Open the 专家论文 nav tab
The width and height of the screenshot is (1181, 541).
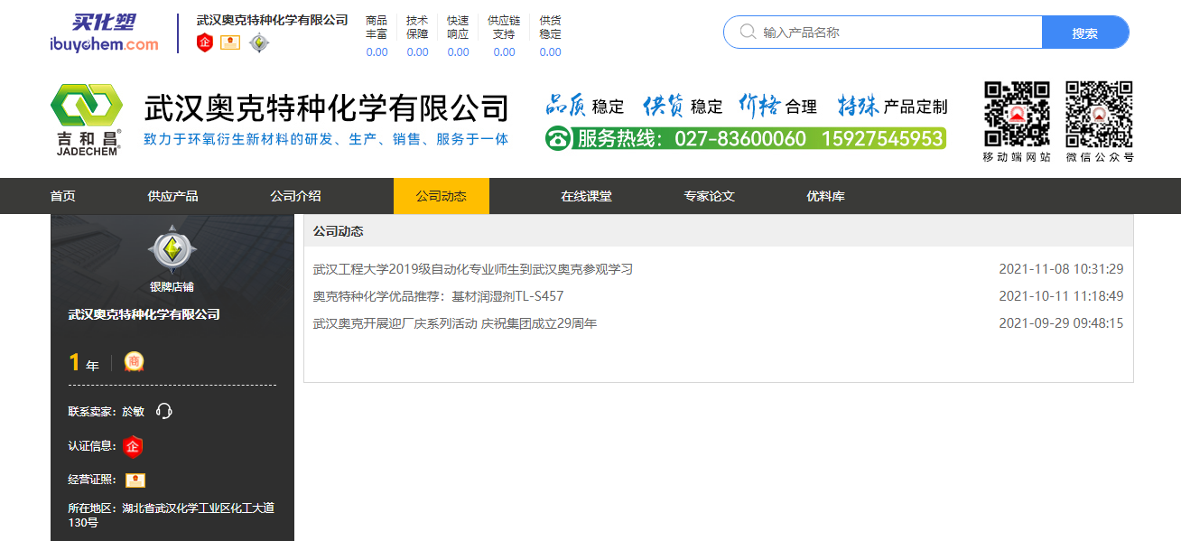[x=709, y=196]
